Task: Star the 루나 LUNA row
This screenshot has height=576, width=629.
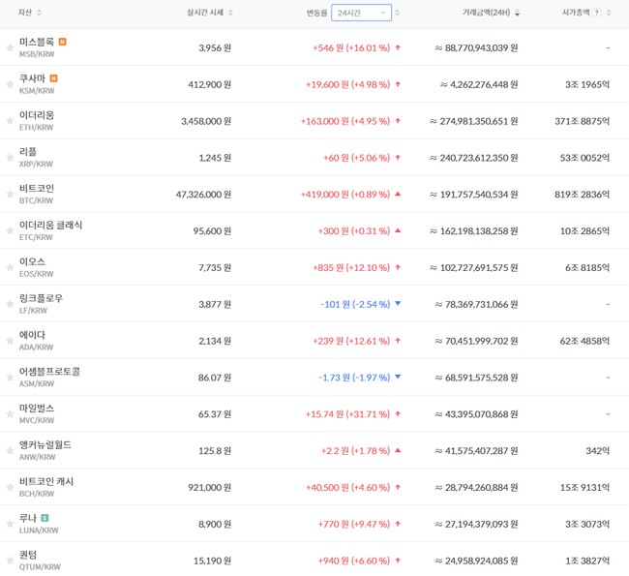Action: (10, 524)
